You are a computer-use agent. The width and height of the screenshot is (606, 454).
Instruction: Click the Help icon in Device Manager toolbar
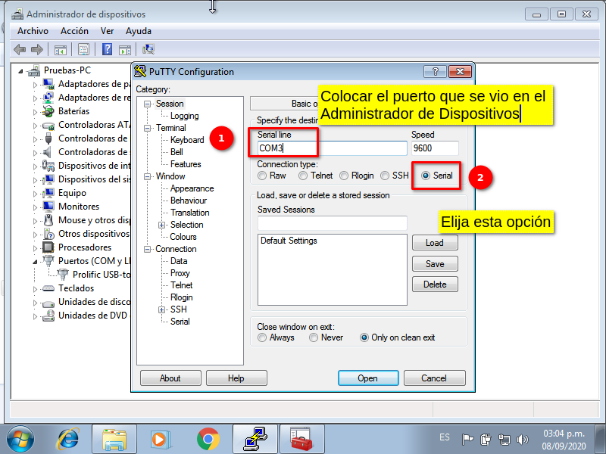107,49
